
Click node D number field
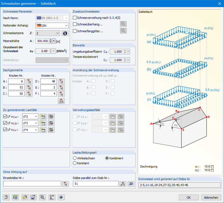49,82
